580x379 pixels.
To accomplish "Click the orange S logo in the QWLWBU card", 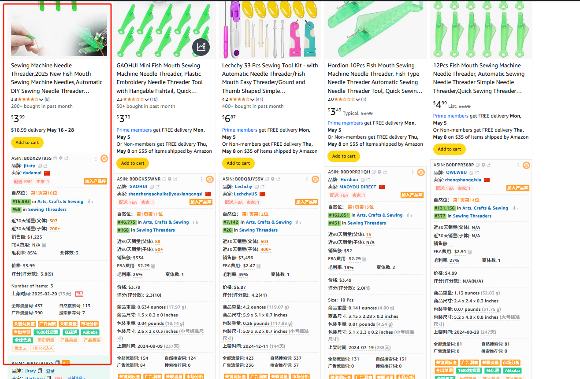I will click(526, 165).
